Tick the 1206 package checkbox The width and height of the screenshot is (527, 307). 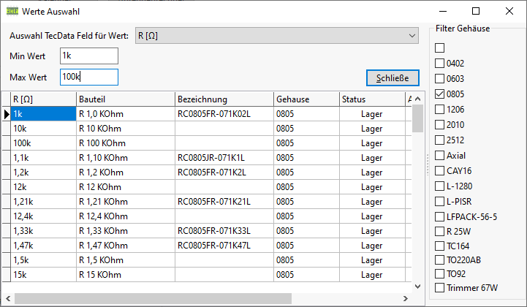[440, 110]
